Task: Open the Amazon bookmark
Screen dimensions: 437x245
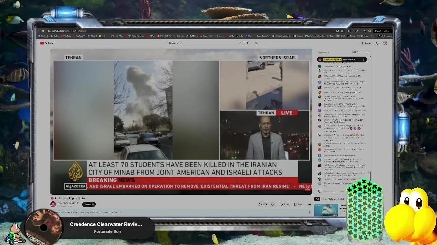Action: point(298,36)
